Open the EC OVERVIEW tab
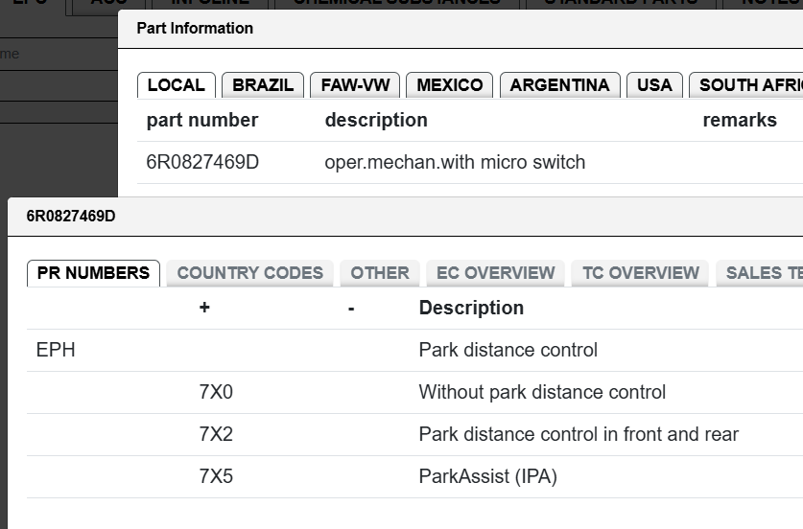Viewport: 803px width, 529px height. [495, 273]
